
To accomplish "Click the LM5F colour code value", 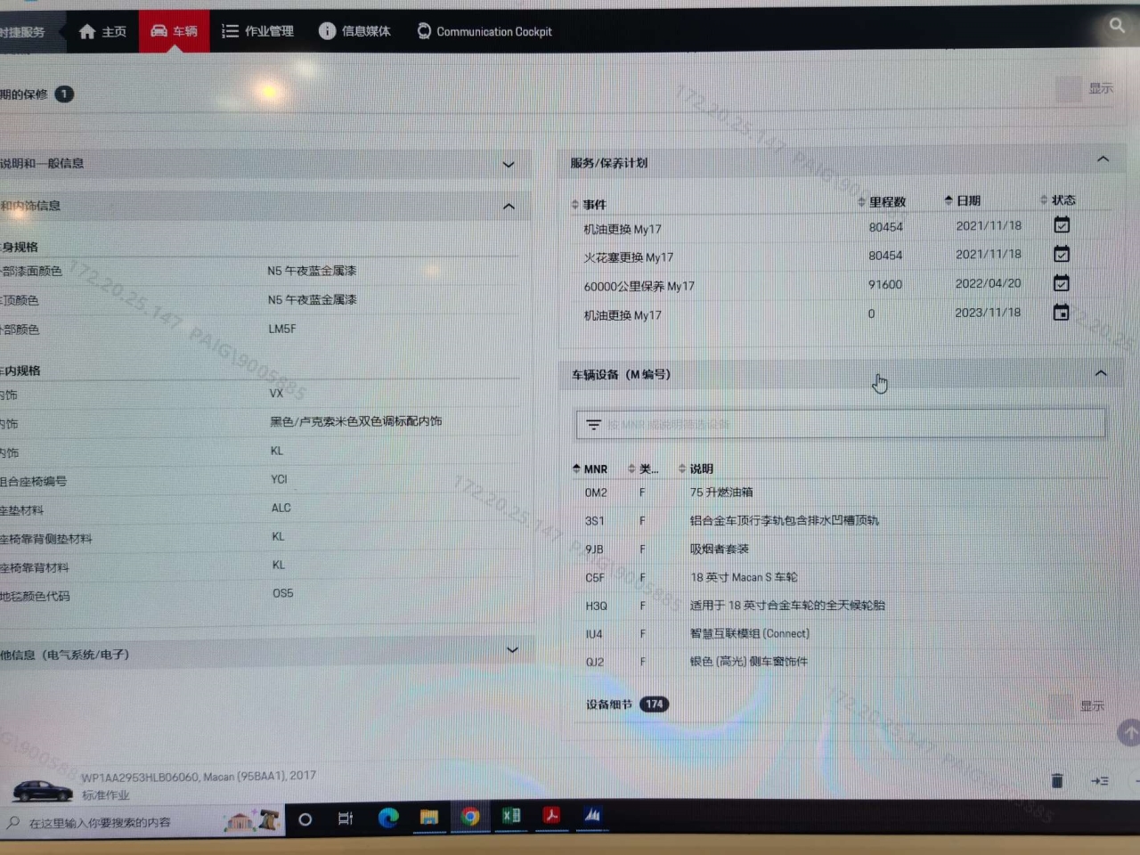I will tap(282, 329).
